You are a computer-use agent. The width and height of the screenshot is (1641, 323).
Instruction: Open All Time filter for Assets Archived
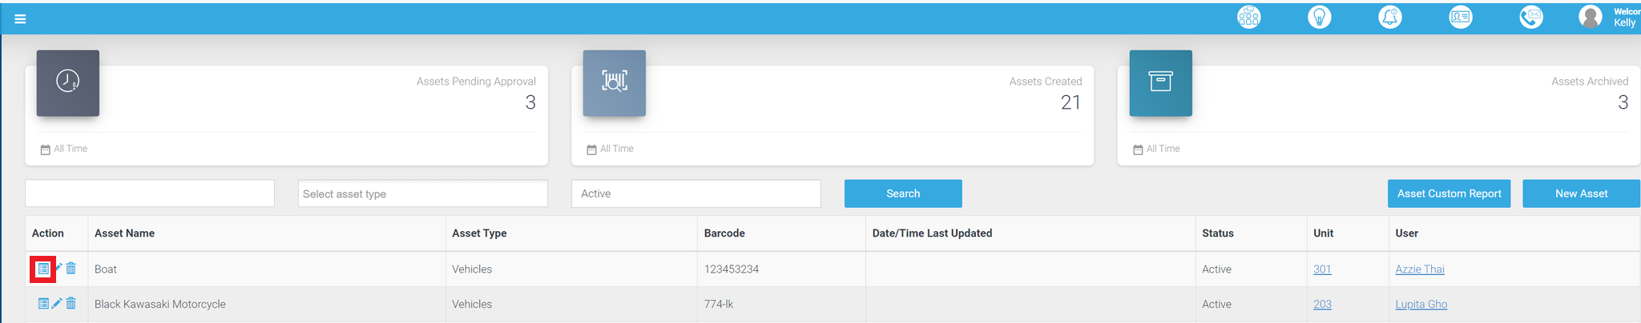(x=1163, y=149)
